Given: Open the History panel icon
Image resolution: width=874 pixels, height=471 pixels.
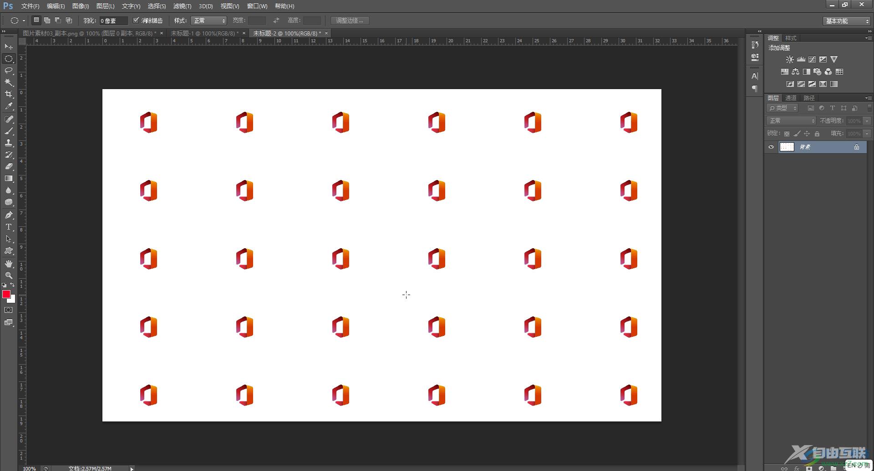Looking at the screenshot, I should (755, 45).
